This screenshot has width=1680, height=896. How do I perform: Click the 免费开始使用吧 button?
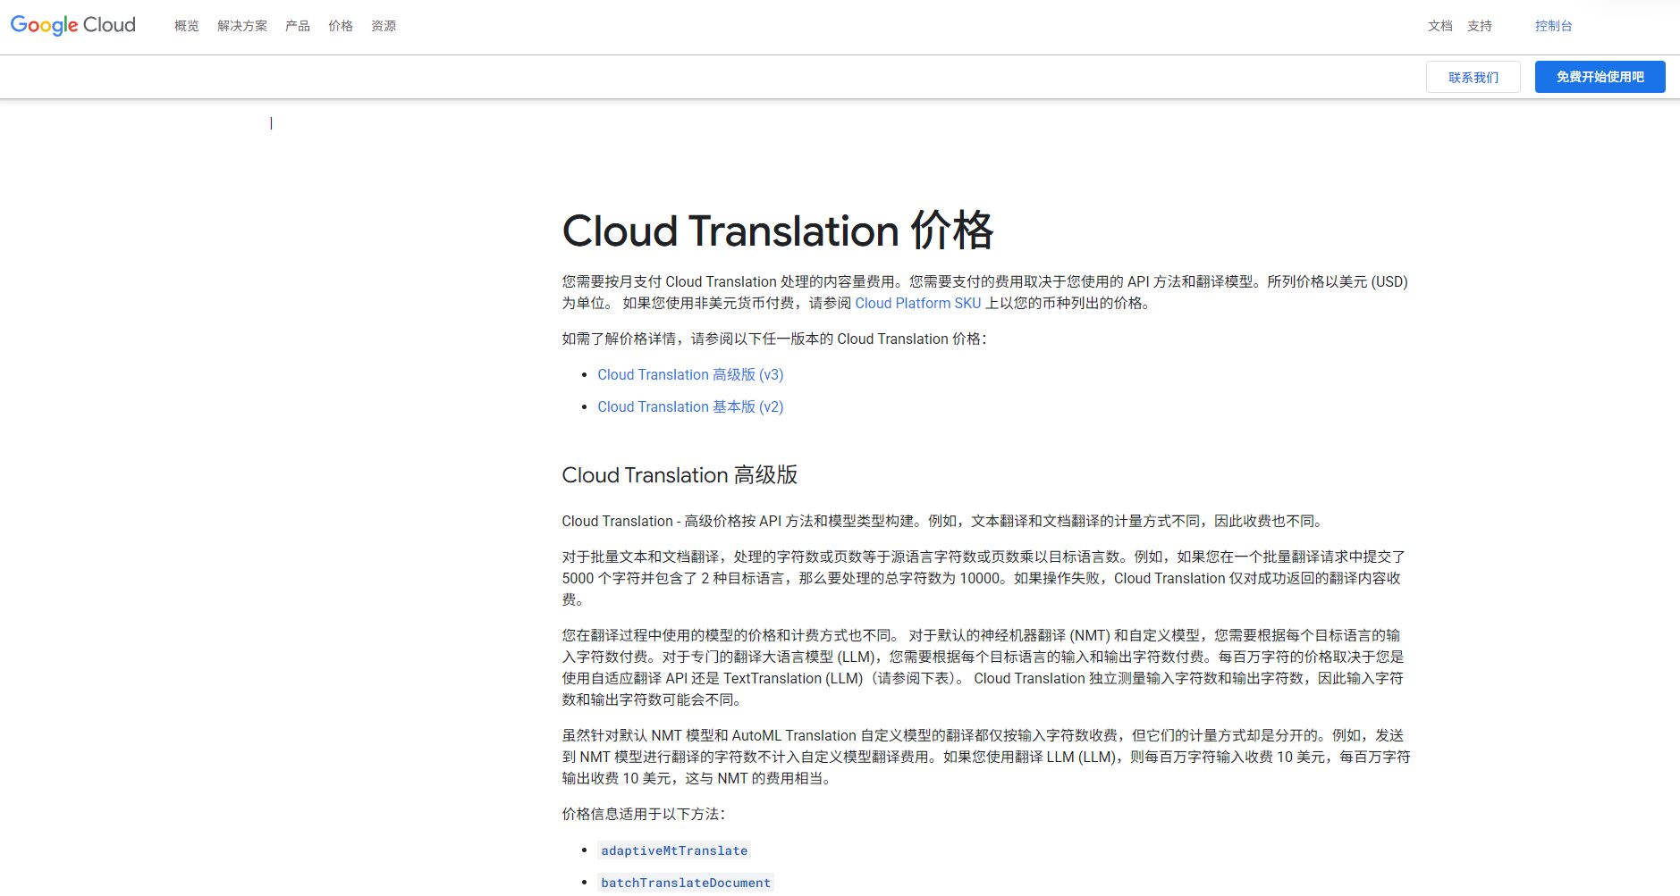(1600, 76)
